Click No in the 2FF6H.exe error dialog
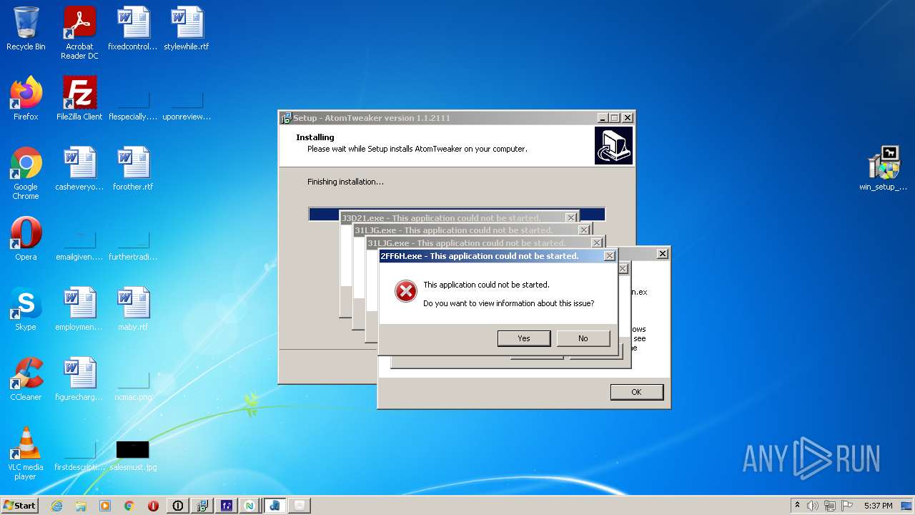The image size is (915, 515). 583,338
